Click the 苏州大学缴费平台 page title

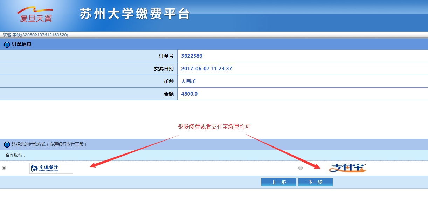click(x=135, y=14)
